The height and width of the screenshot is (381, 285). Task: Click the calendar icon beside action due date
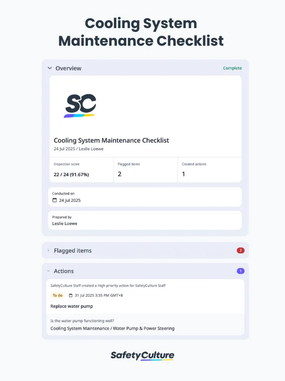coord(71,295)
